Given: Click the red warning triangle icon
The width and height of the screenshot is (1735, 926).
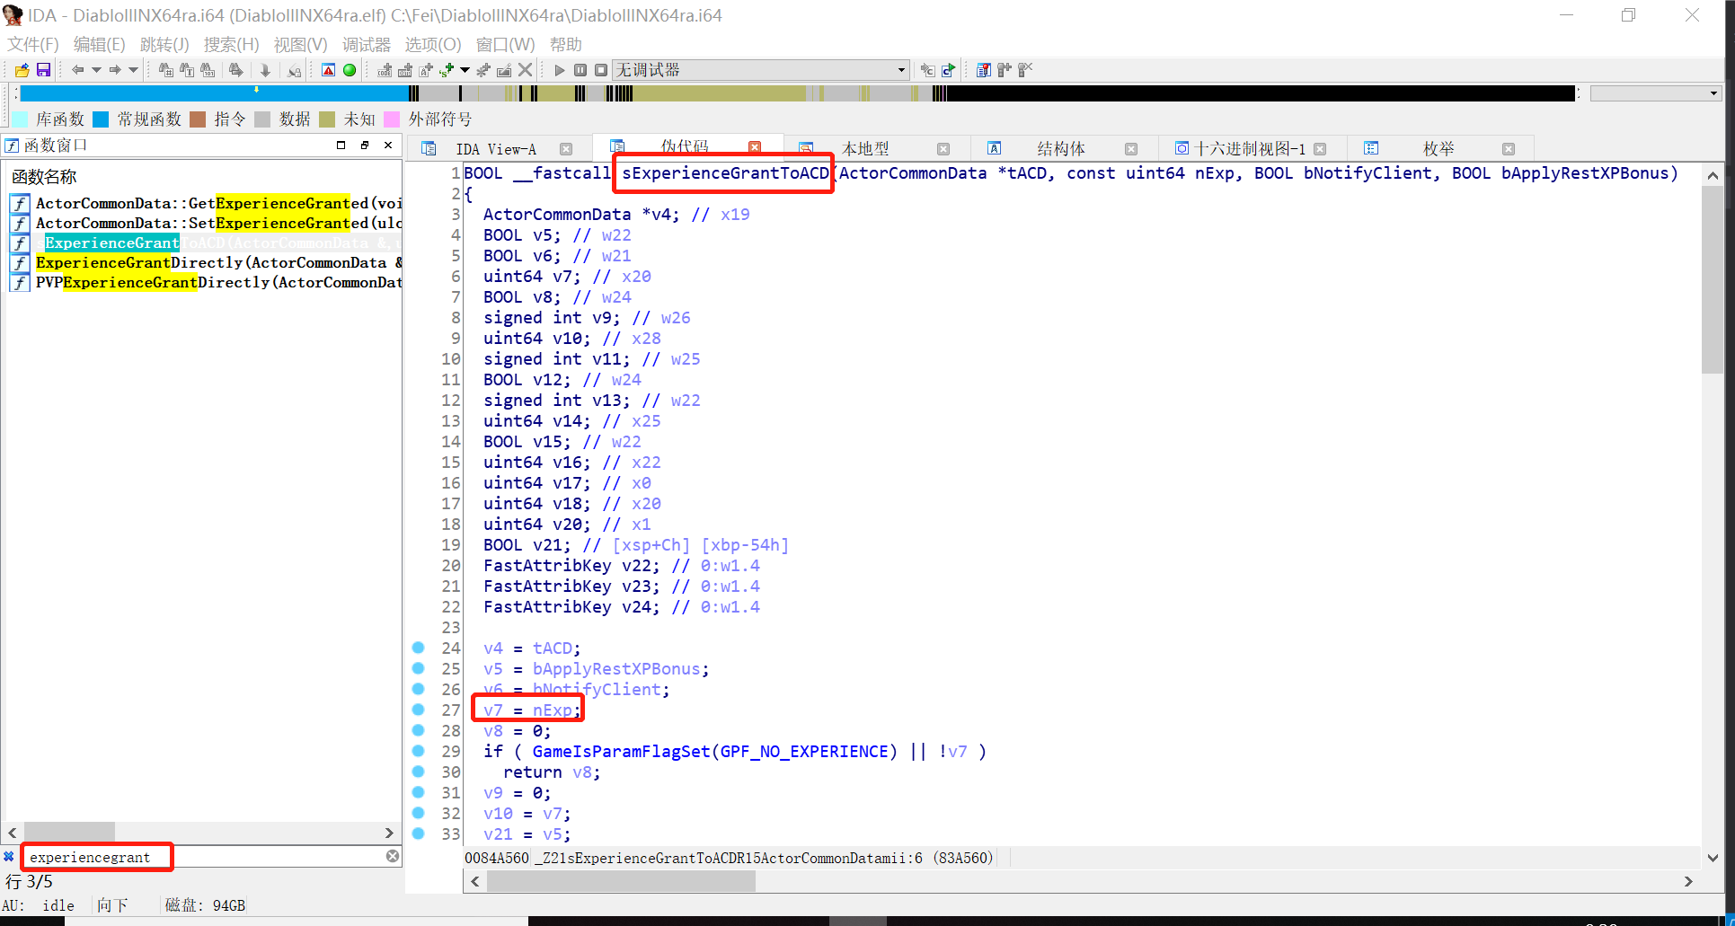Looking at the screenshot, I should tap(329, 70).
